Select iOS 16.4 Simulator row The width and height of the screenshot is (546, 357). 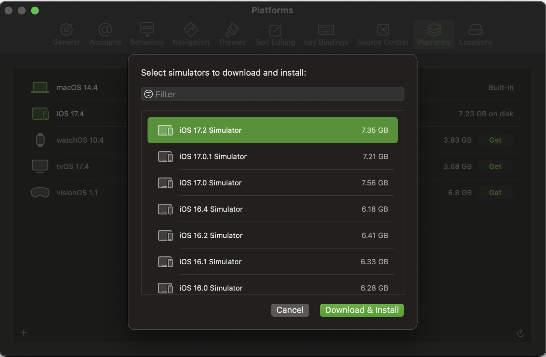pyautogui.click(x=273, y=209)
